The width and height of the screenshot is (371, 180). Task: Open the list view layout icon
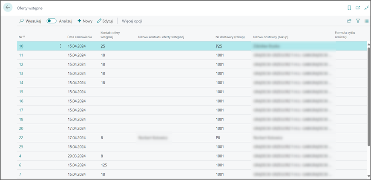coord(366,21)
